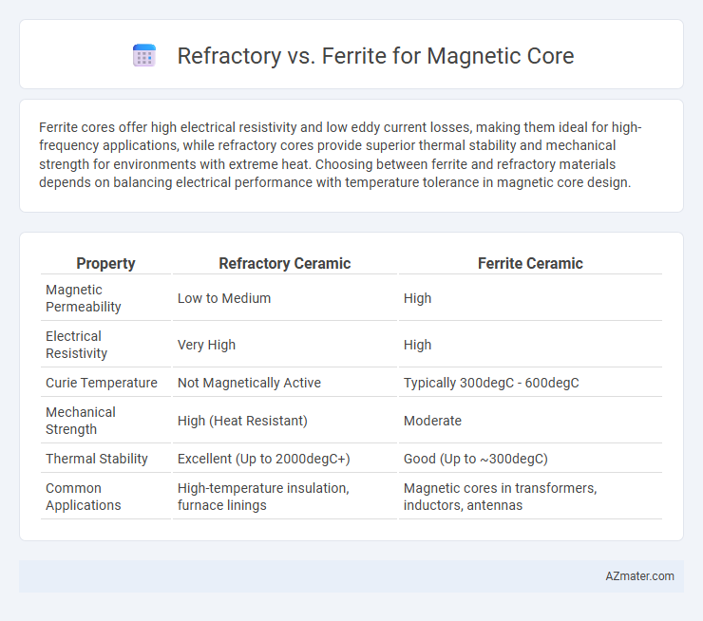Viewport: 703px width, 621px height.
Task: Select the 'Curie Temperature' row label
Action: 102,383
